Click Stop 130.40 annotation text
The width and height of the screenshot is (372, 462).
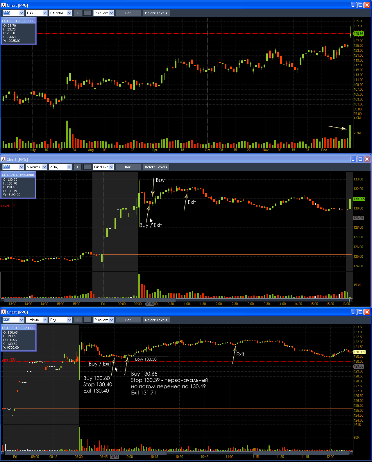[98, 385]
